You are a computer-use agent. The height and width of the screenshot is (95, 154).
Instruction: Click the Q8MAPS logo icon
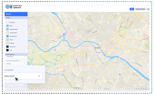(x=9, y=7)
